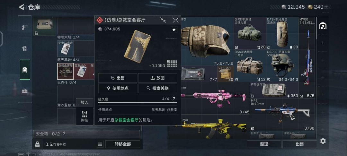Select the backpack tab in the left sidebar
The image size is (347, 156).
click(24, 70)
